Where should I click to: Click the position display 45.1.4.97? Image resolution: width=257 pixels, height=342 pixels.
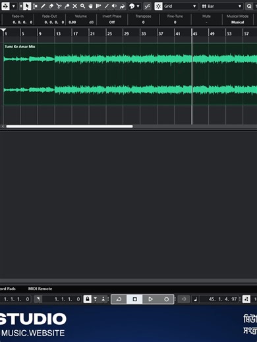tap(219, 299)
